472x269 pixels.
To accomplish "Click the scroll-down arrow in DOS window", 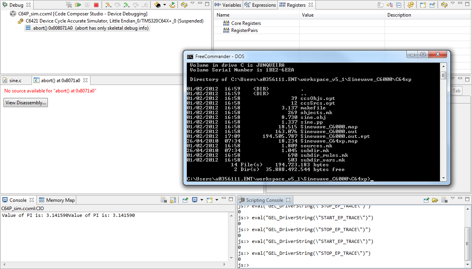I will [x=443, y=179].
